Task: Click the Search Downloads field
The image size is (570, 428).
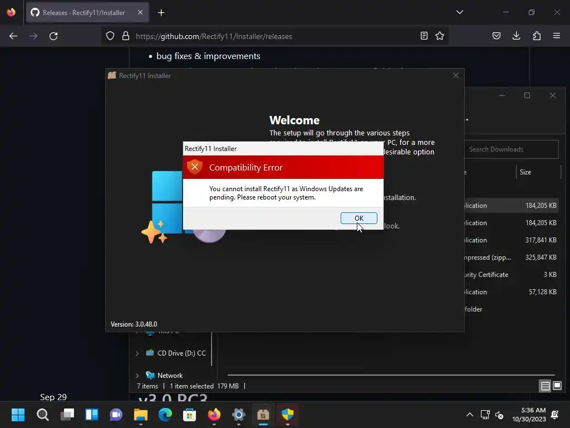Action: 512,149
